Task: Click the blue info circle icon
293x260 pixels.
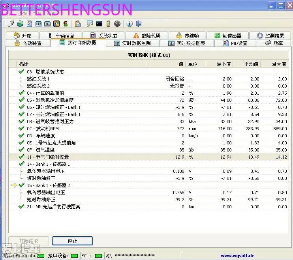Action: coord(129,24)
